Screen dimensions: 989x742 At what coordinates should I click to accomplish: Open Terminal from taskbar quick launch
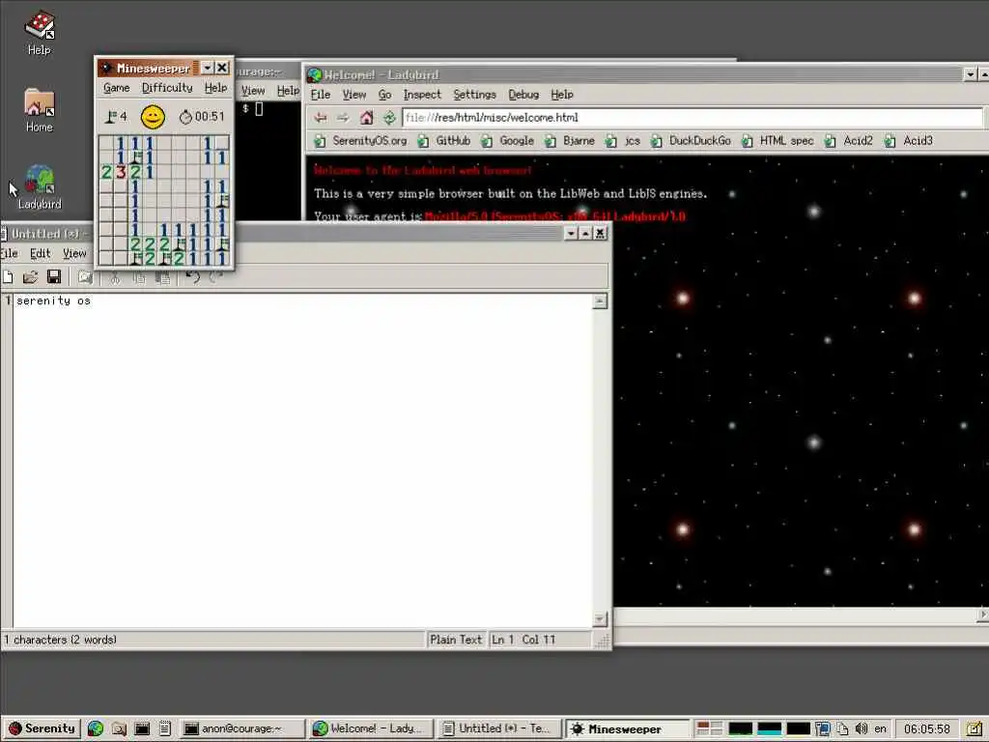point(142,728)
